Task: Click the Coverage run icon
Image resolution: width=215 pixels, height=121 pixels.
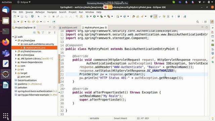Action: (101, 16)
